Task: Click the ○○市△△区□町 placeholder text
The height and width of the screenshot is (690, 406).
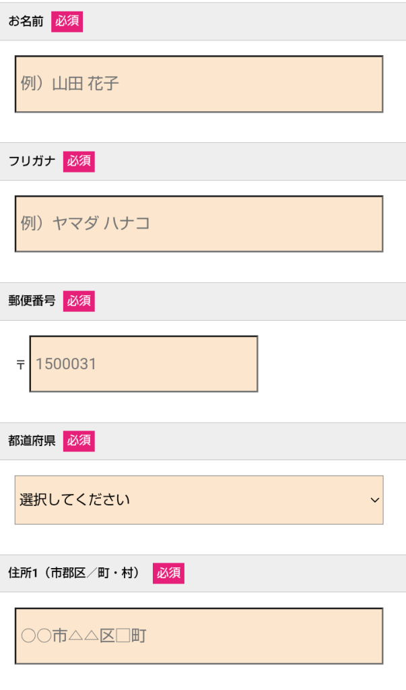Action: (83, 636)
